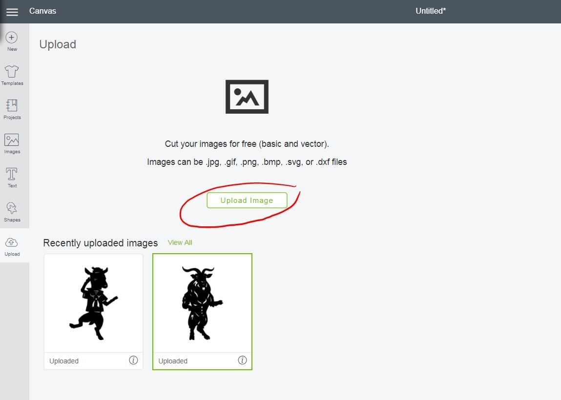This screenshot has width=561, height=400.
Task: Open the hamburger main menu
Action: click(12, 12)
